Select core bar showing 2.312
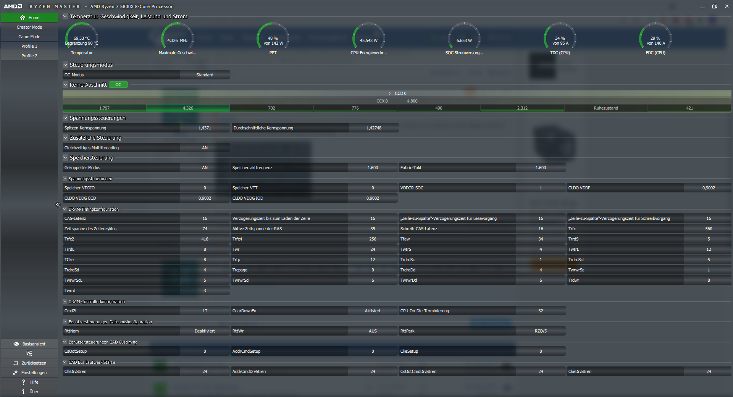733x397 pixels. [x=522, y=108]
